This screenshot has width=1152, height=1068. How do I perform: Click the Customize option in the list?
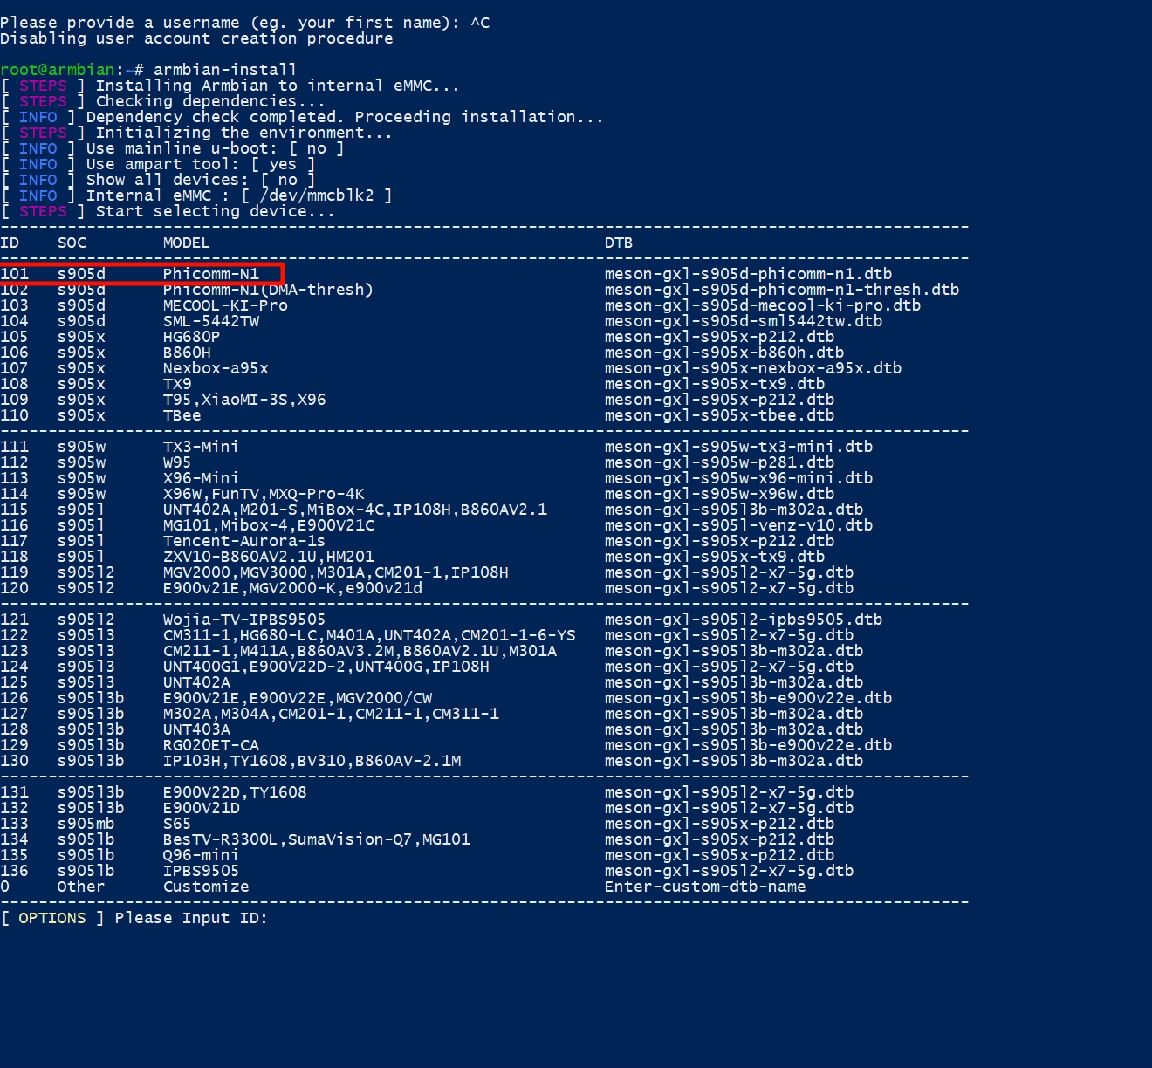click(x=206, y=887)
